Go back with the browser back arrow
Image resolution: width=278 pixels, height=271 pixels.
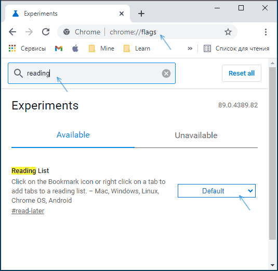coord(12,32)
